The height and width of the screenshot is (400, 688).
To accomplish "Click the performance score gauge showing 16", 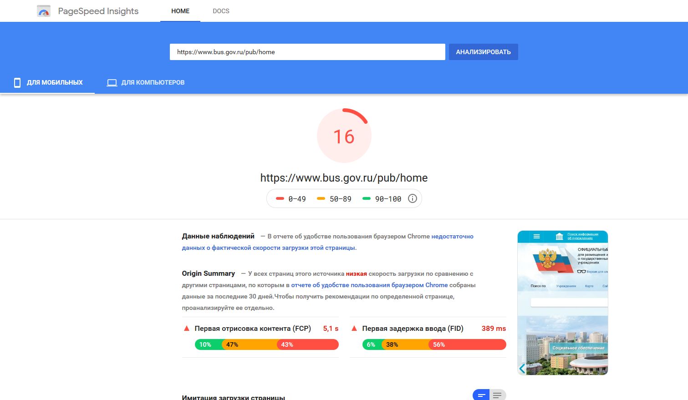I will pyautogui.click(x=344, y=136).
